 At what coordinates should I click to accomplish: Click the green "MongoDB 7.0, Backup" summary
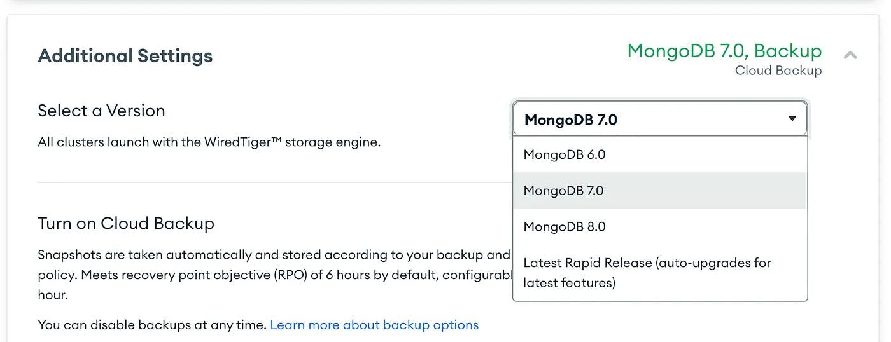pyautogui.click(x=724, y=51)
